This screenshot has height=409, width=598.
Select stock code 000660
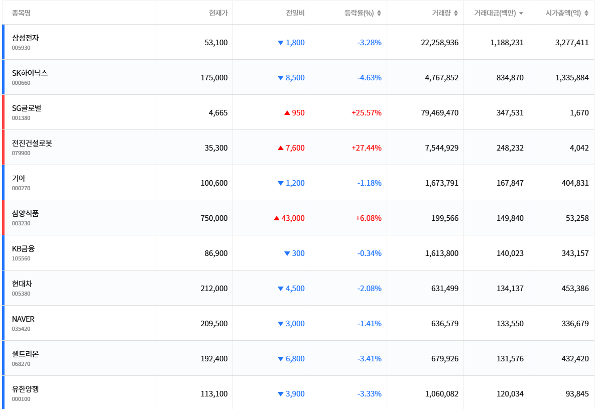[x=21, y=83]
